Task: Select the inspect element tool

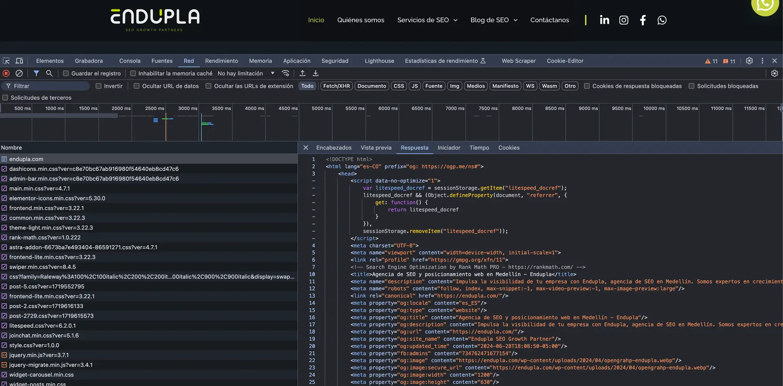Action: (6, 61)
